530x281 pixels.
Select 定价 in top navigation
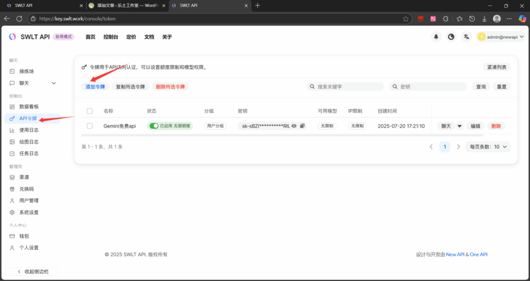click(x=131, y=37)
